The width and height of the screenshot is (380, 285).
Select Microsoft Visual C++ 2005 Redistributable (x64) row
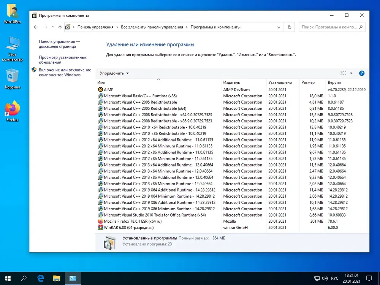point(232,108)
